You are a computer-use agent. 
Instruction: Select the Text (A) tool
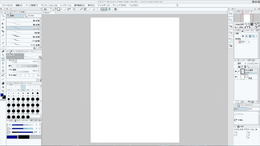3,87
